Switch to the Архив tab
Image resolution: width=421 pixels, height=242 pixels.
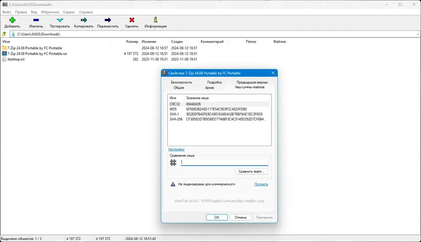point(209,88)
